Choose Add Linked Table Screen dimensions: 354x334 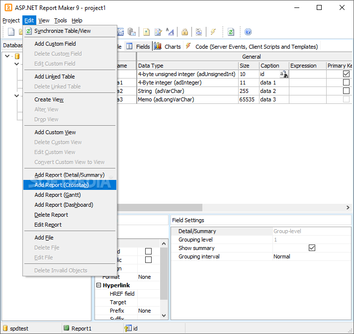tap(70, 77)
